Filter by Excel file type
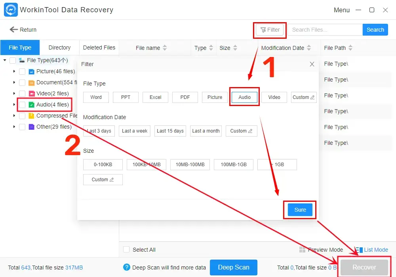Image resolution: width=396 pixels, height=277 pixels. pyautogui.click(x=155, y=97)
